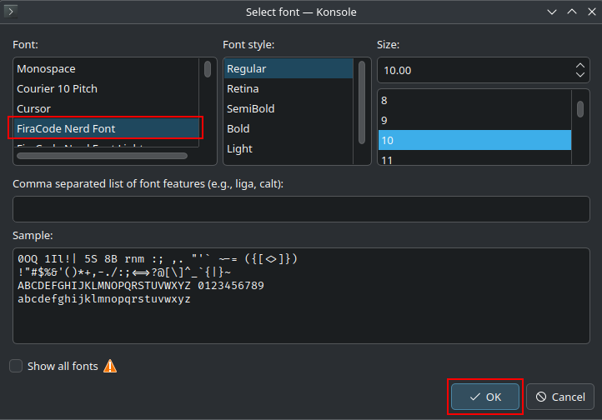Select size 11 in size list
Viewport: 602px width, 420px height.
click(x=474, y=158)
